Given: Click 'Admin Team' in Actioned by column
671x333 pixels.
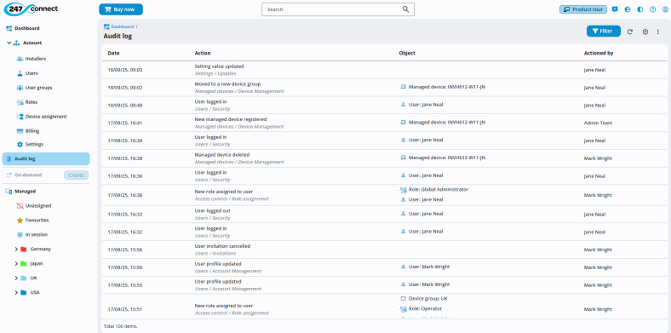Looking at the screenshot, I should pyautogui.click(x=598, y=123).
